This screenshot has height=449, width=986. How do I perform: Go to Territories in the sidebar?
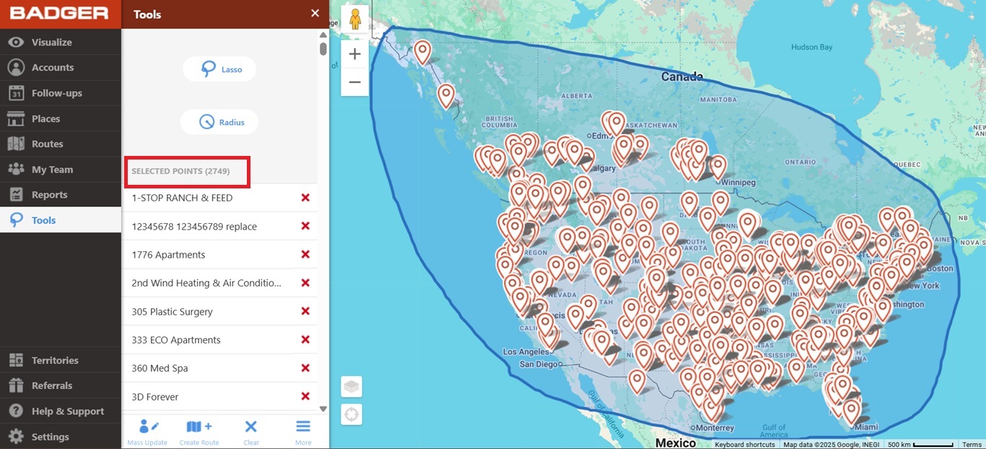[54, 360]
